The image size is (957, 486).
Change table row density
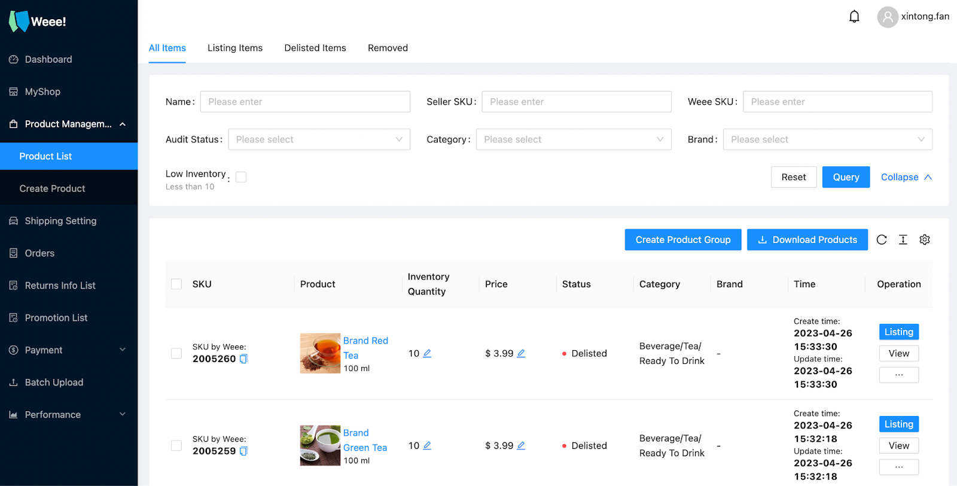point(903,239)
